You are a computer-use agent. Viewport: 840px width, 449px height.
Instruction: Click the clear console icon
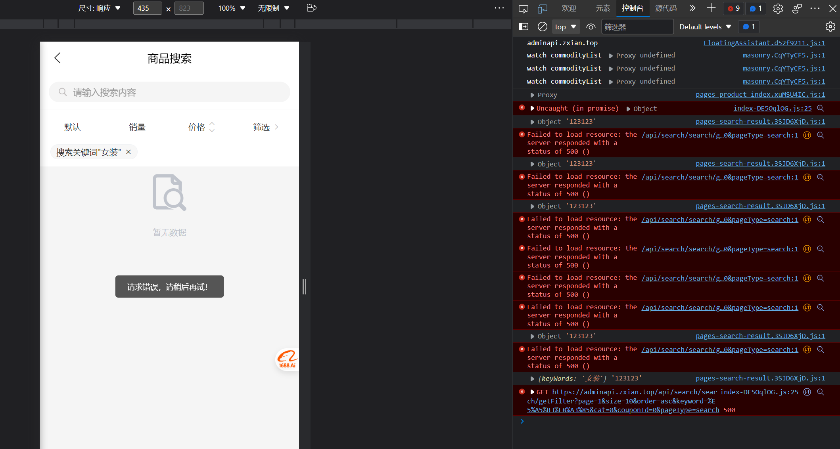point(542,27)
